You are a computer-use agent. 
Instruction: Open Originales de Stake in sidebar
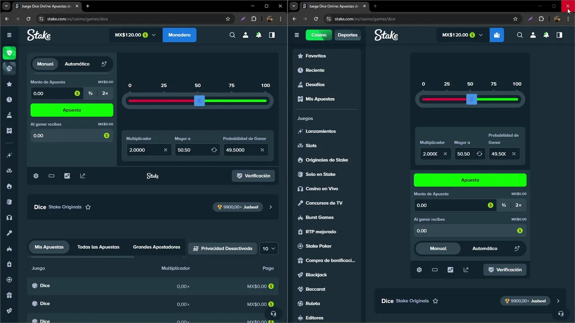(327, 160)
